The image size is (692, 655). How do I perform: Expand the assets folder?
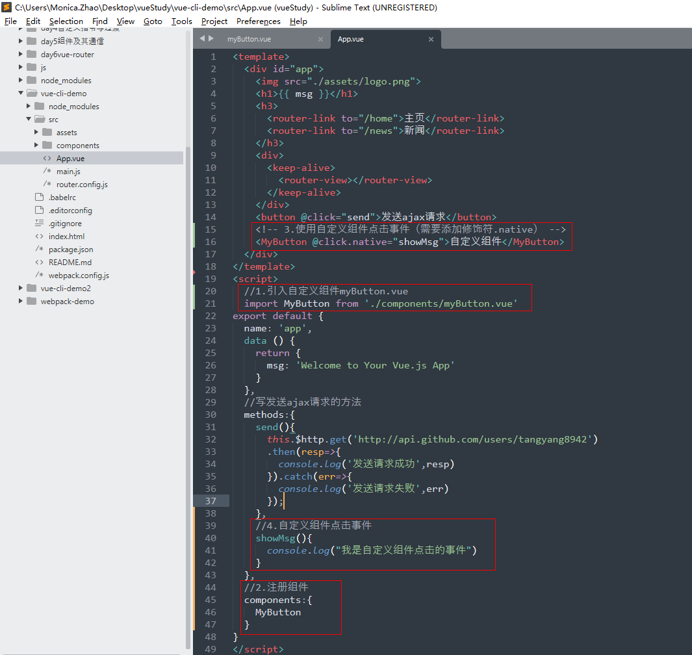tap(36, 132)
